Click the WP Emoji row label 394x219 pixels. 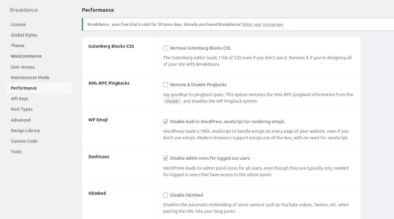click(98, 120)
